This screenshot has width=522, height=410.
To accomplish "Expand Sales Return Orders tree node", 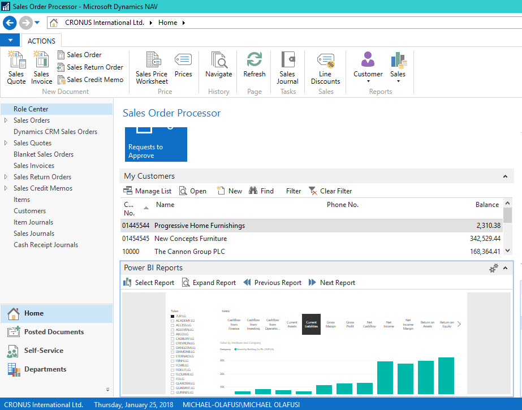I will point(6,176).
